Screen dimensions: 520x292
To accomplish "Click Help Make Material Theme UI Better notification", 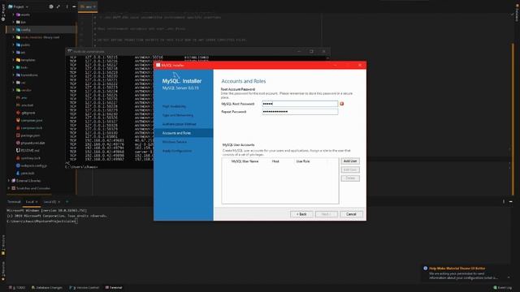I will pyautogui.click(x=457, y=268).
